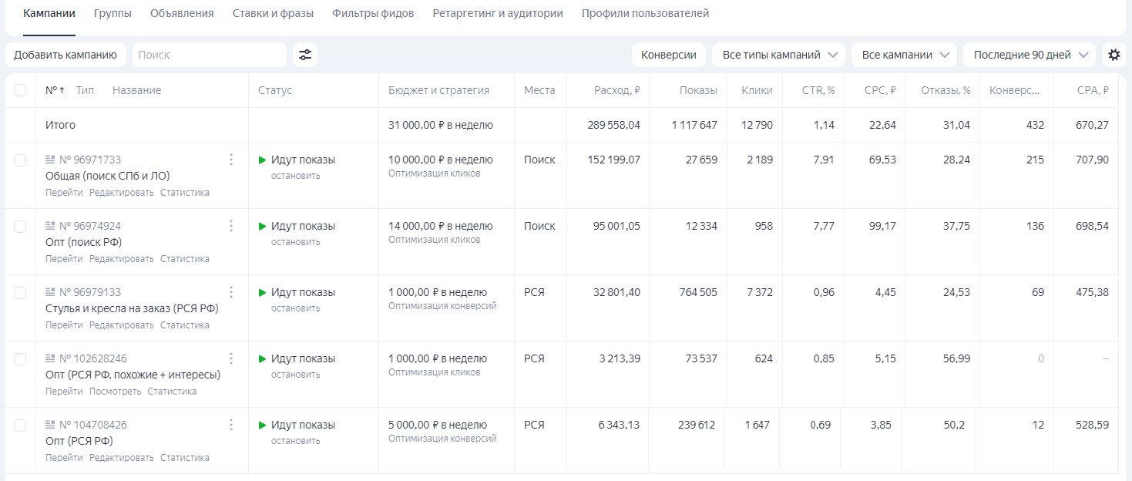This screenshot has width=1132, height=481.
Task: Open three-dot menu for campaign 96971733
Action: tap(231, 160)
